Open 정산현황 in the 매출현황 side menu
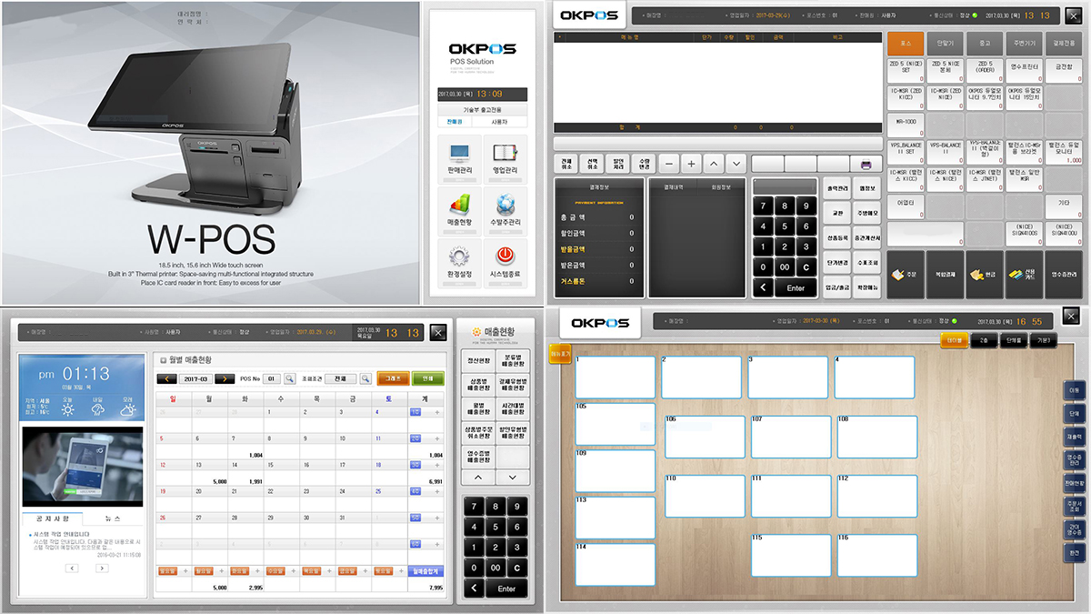1091x614 pixels. pos(478,361)
